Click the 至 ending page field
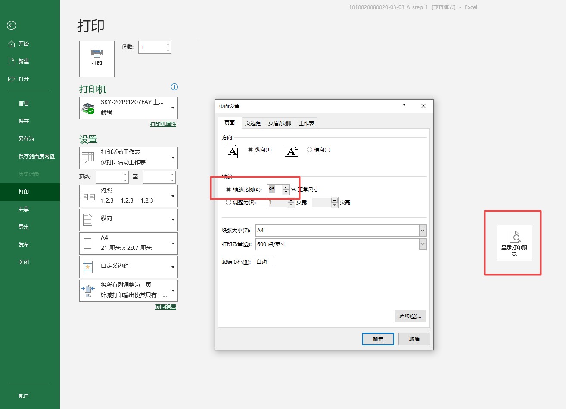The width and height of the screenshot is (566, 409). [x=156, y=177]
